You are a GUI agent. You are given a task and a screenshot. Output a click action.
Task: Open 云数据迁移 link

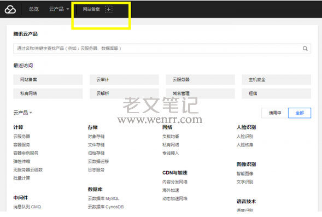(x=98, y=161)
